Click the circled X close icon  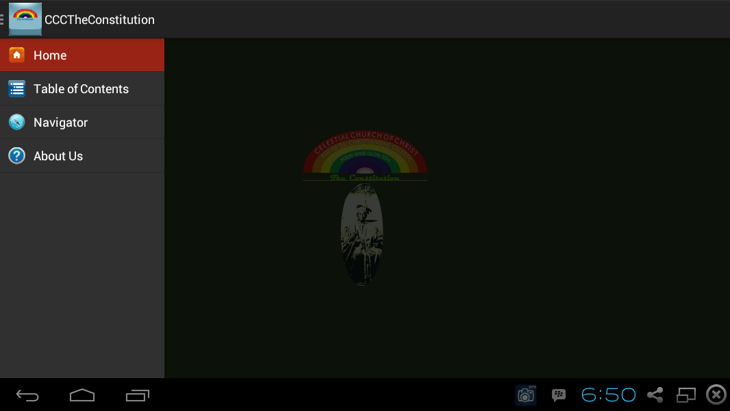tap(716, 395)
